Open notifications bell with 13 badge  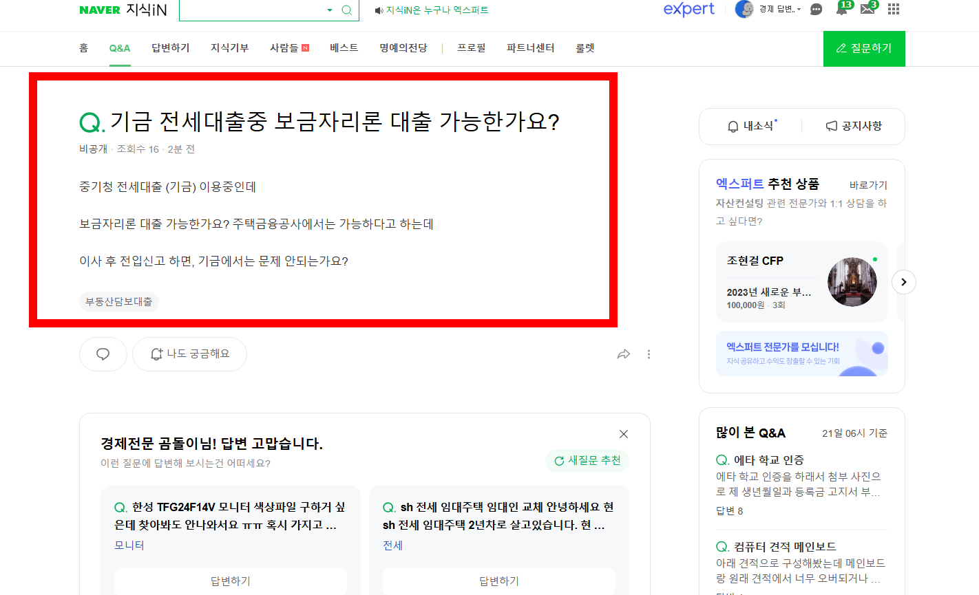pyautogui.click(x=843, y=8)
